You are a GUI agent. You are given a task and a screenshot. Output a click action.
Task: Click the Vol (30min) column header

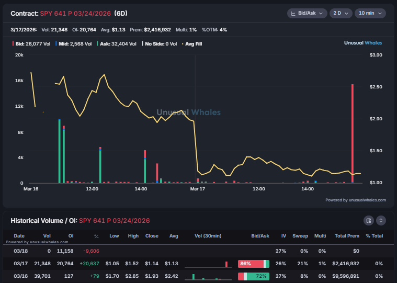[x=208, y=236]
